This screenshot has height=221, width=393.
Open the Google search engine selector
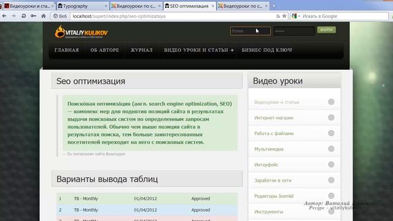[x=296, y=16]
